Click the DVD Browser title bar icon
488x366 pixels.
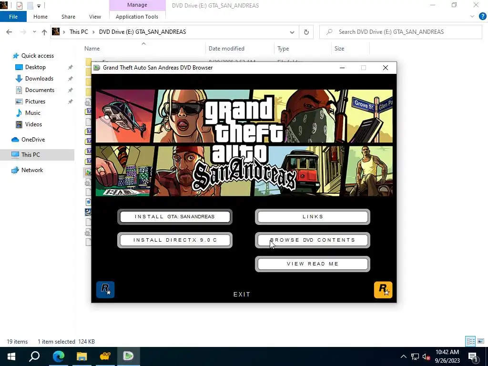coord(97,68)
